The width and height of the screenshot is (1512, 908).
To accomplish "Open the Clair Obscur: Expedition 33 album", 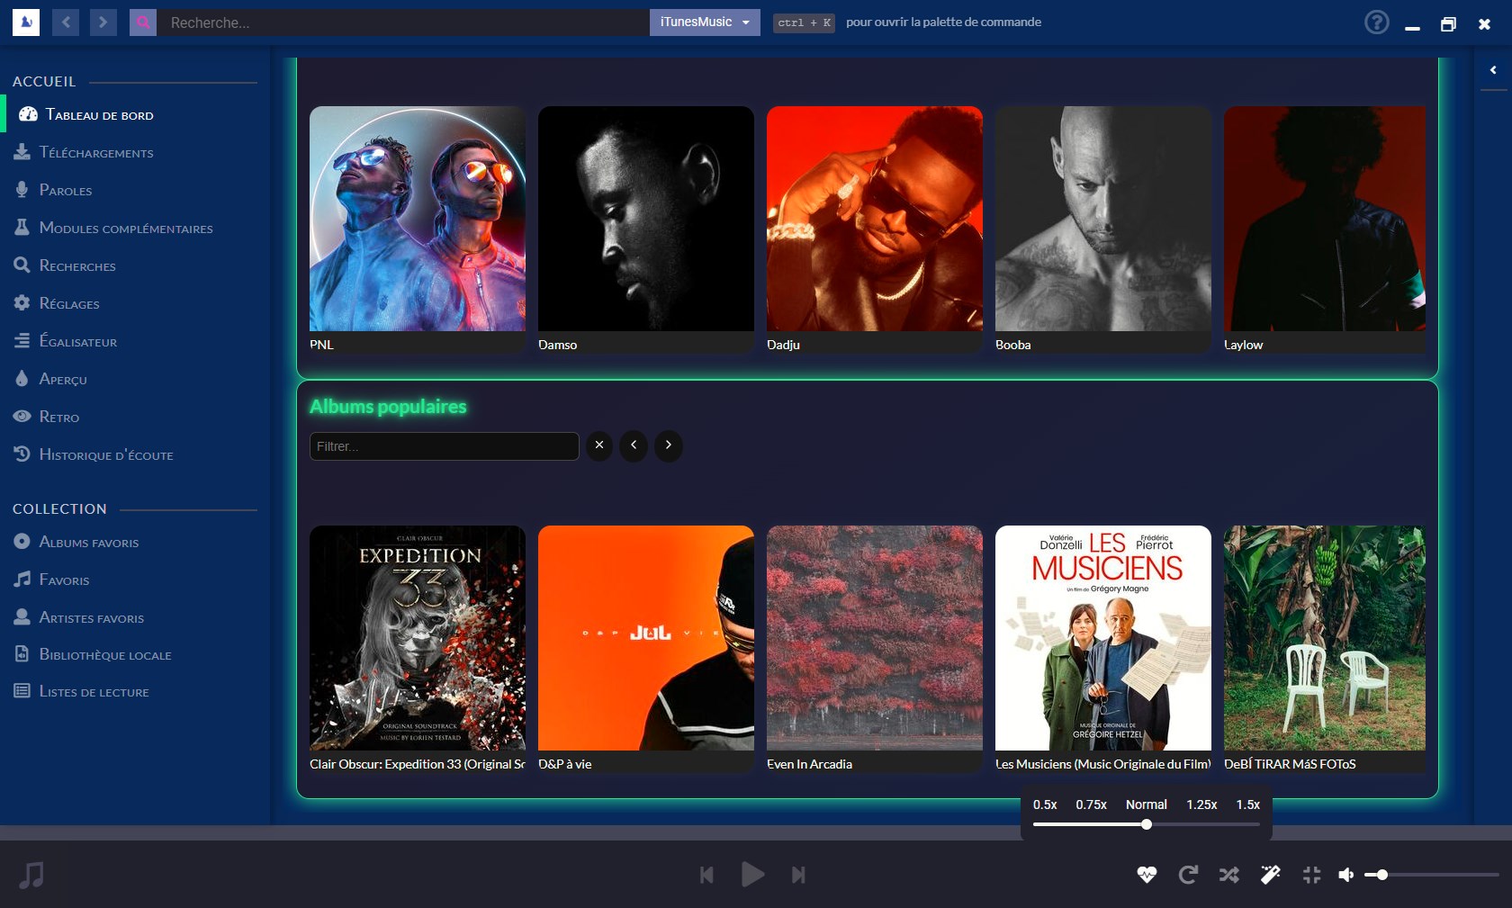I will click(418, 649).
